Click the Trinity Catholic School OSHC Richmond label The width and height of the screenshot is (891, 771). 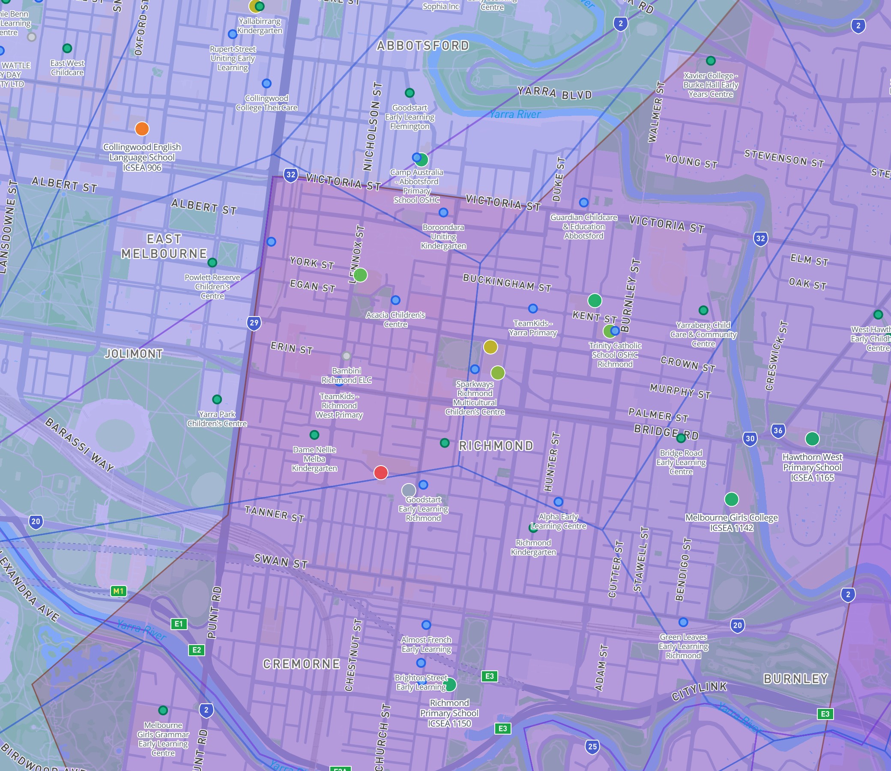pyautogui.click(x=615, y=355)
